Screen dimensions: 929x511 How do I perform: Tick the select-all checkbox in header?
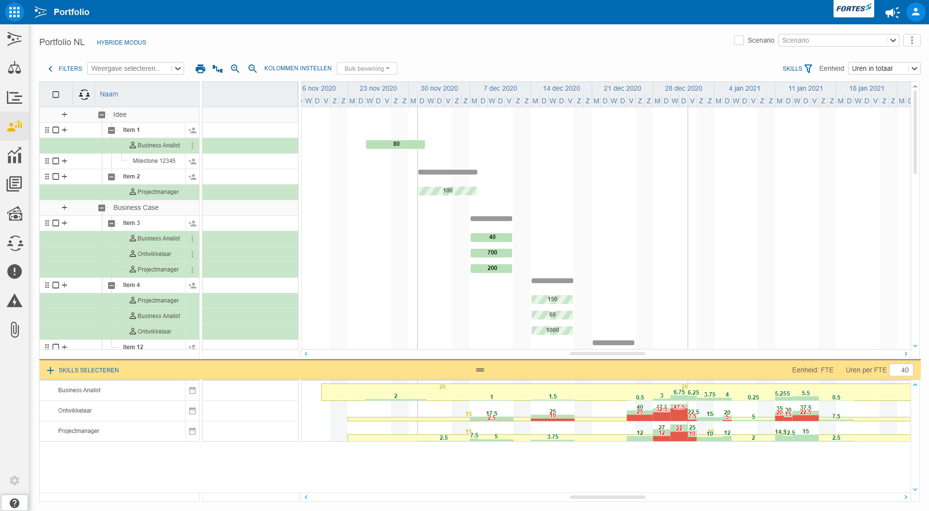pos(56,95)
